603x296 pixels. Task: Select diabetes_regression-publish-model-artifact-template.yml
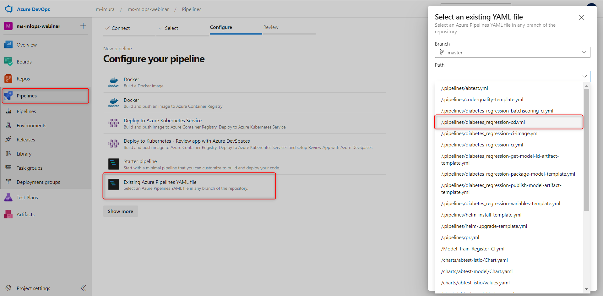pyautogui.click(x=509, y=189)
